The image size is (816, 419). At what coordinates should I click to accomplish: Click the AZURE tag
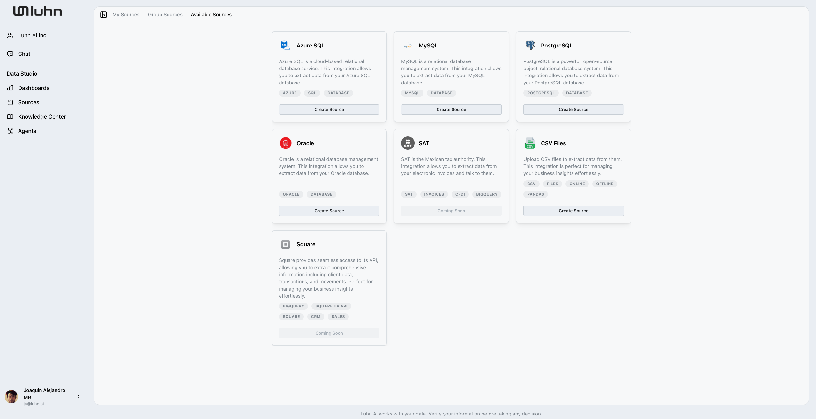(290, 93)
